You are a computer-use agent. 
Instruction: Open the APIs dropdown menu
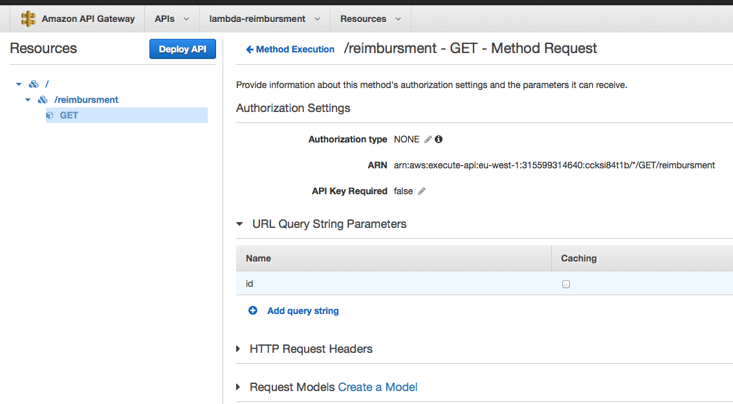click(172, 19)
